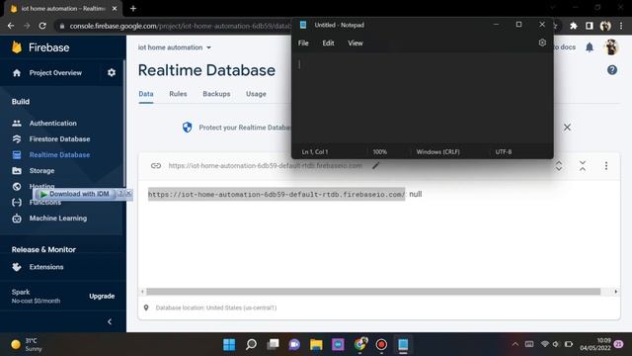Click the security shield icon in banner
This screenshot has width=632, height=356.
pos(187,128)
